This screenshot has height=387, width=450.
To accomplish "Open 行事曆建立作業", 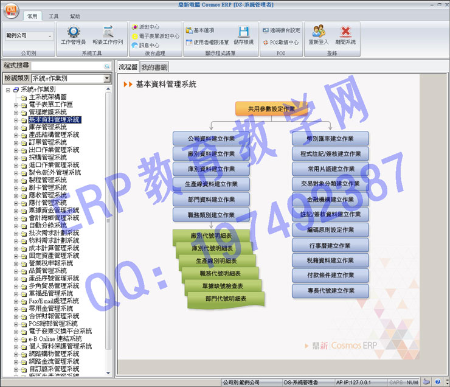I will click(330, 245).
